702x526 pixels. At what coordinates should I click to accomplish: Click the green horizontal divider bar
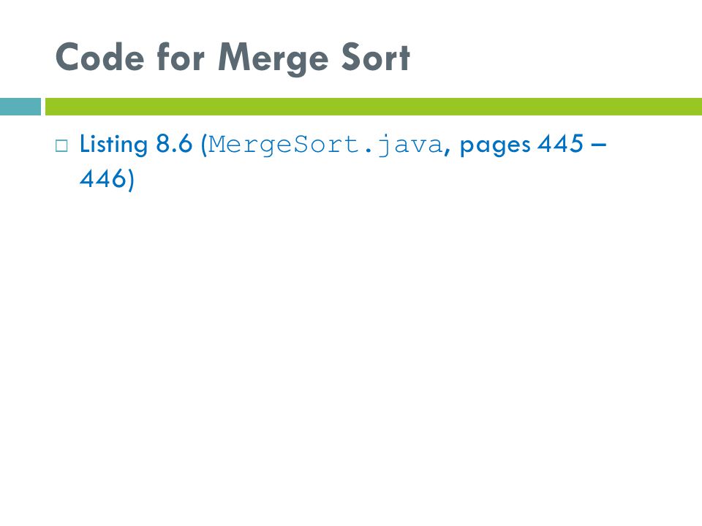(x=374, y=107)
